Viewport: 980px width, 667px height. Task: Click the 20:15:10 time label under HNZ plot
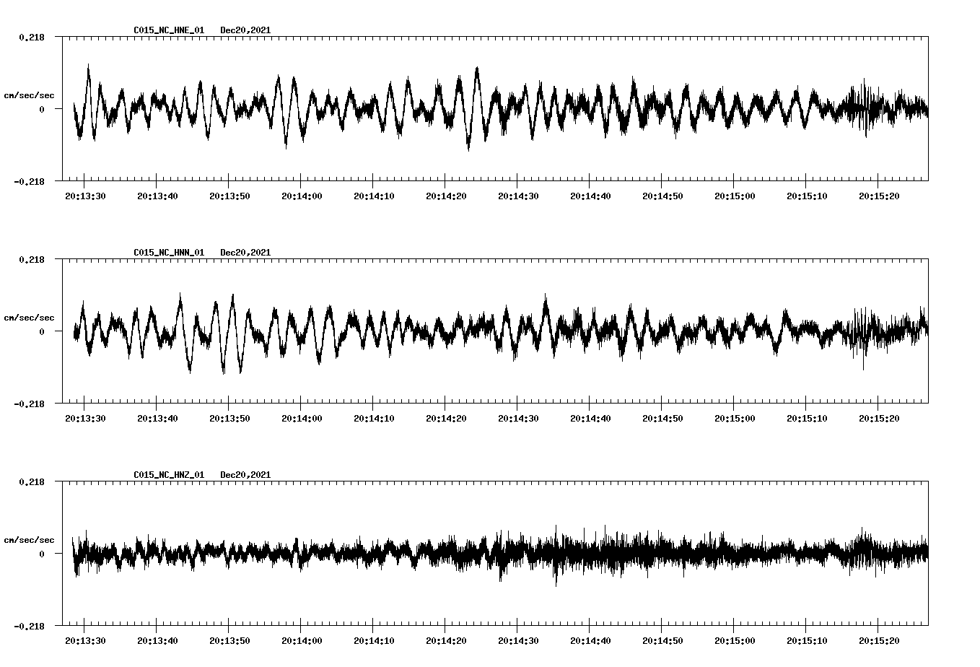pos(806,640)
